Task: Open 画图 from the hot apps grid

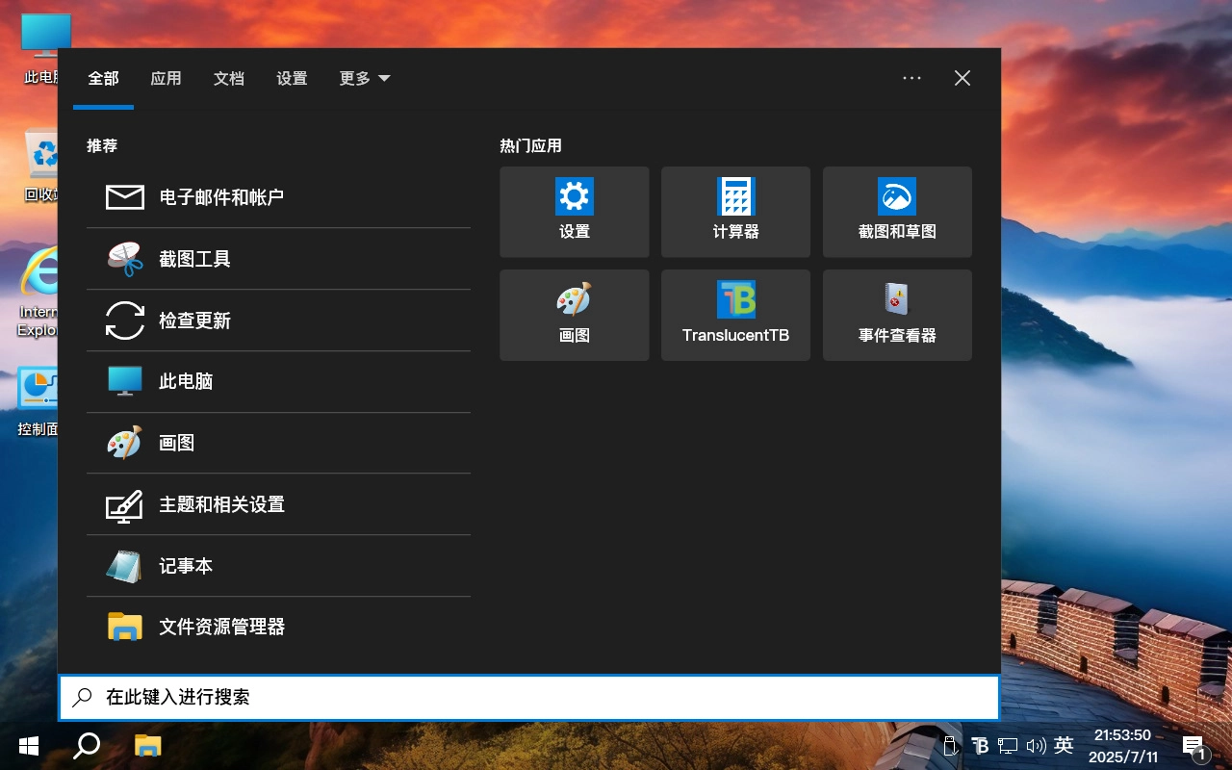Action: coord(574,315)
